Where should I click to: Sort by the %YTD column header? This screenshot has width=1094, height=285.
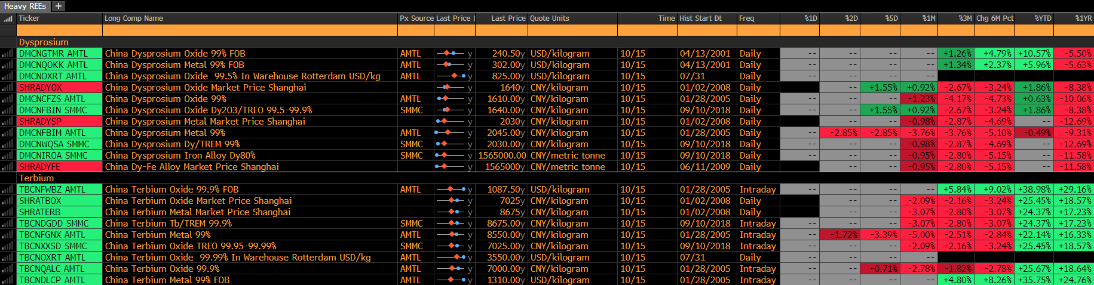(1034, 18)
